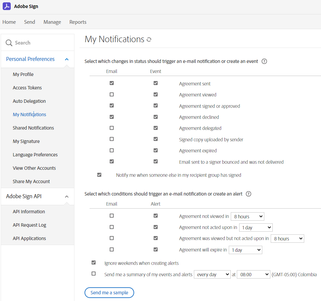Uncheck Email notification for Agreement sent
321x301 pixels.
click(x=111, y=83)
